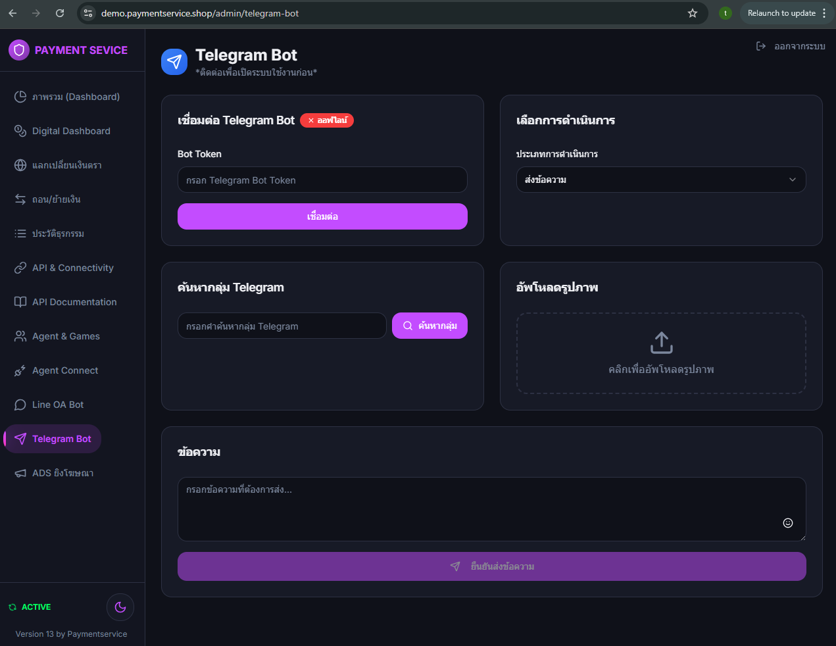Click the ค้นหากลุ่ม search button
836x646 pixels.
point(430,326)
